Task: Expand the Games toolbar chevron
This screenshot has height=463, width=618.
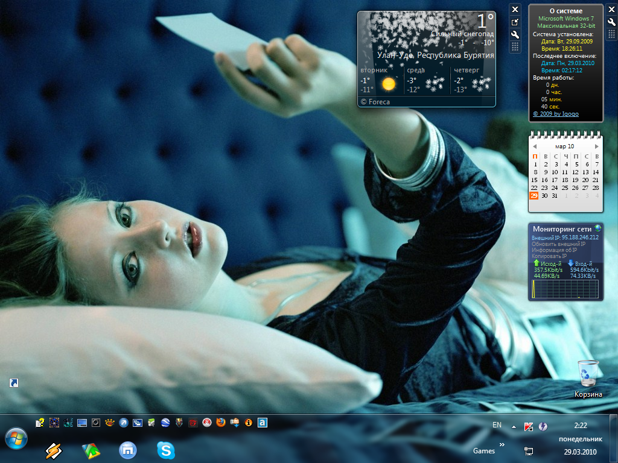Action: (502, 444)
